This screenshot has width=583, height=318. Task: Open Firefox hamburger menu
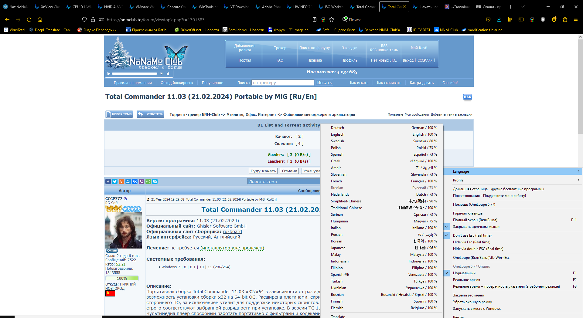tap(575, 20)
